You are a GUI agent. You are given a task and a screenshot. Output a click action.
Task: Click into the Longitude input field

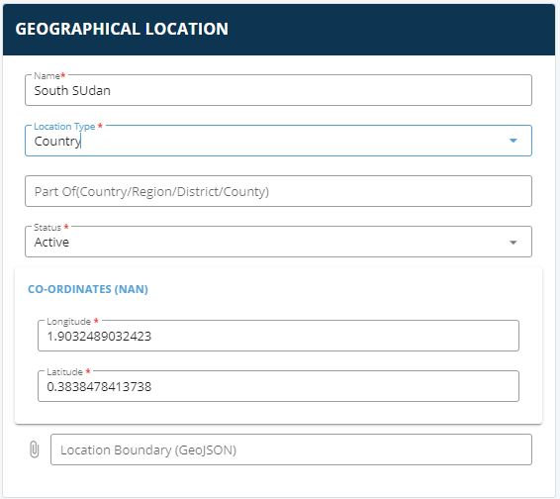[278, 336]
